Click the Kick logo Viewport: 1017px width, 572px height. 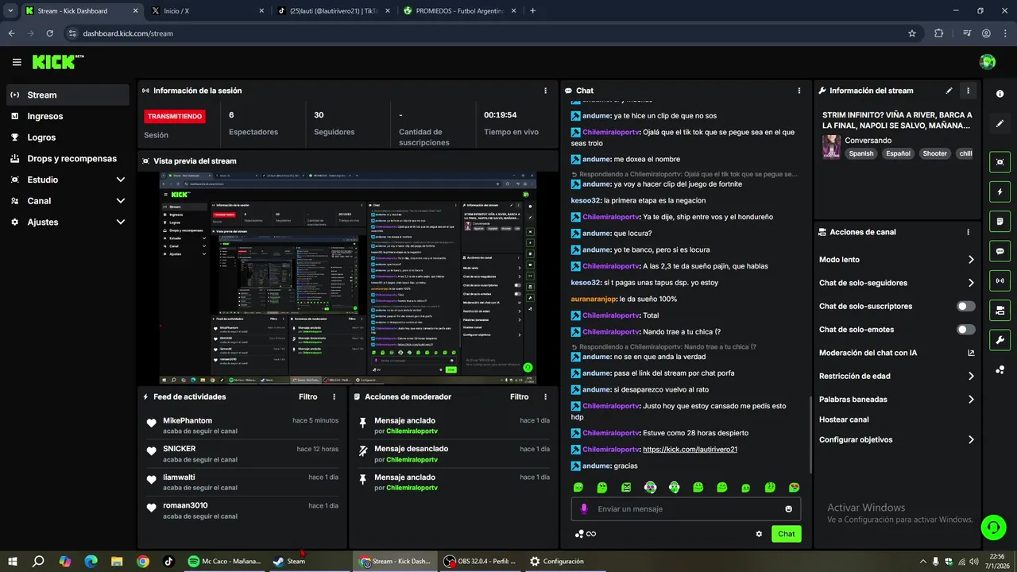click(x=57, y=62)
